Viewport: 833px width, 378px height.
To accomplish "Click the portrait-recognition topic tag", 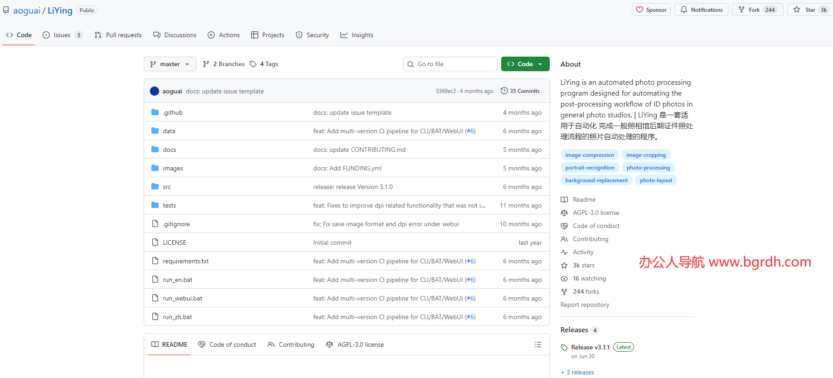I will (x=590, y=168).
